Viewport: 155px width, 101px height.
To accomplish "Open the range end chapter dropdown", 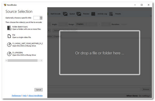I will [x=106, y=24].
